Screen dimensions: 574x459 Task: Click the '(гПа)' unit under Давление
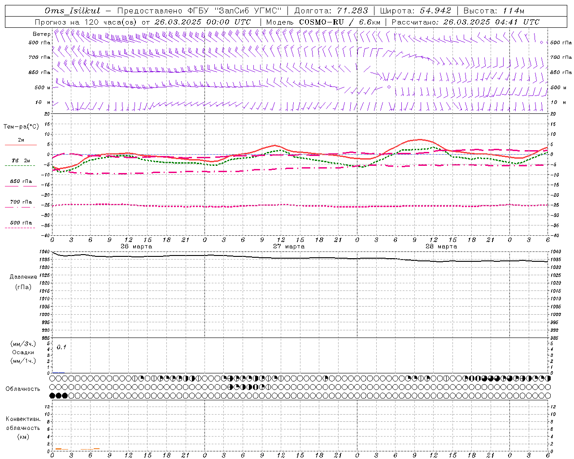(23, 287)
